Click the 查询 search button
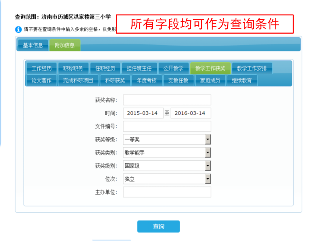Screen dimensions: 321x241 159,226
